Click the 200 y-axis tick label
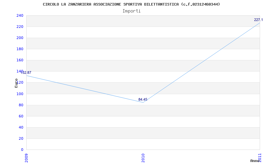 [x=20, y=38]
